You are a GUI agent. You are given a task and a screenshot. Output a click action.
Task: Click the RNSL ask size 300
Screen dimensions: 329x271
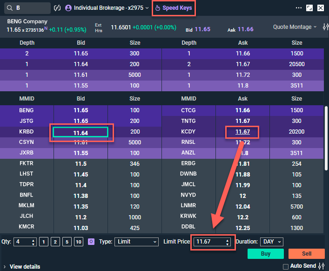[297, 142]
